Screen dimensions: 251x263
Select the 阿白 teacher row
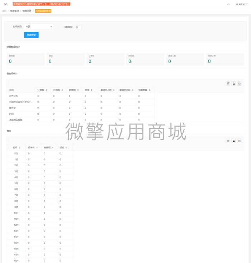point(81,114)
